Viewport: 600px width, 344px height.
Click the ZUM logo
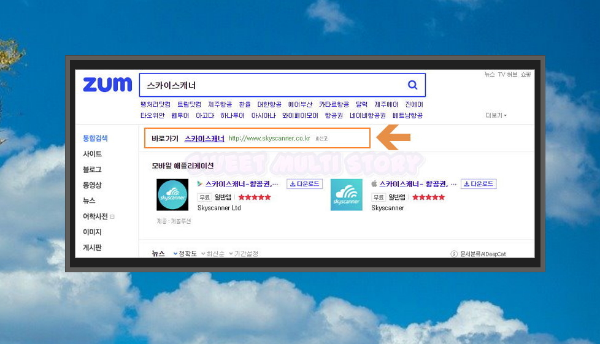[107, 85]
